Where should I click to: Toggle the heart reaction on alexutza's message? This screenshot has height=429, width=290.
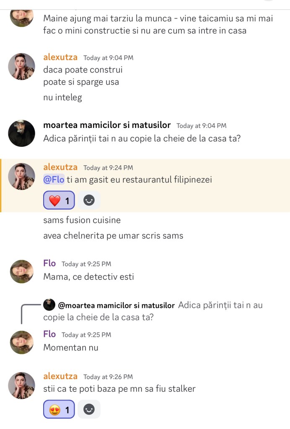pos(59,201)
